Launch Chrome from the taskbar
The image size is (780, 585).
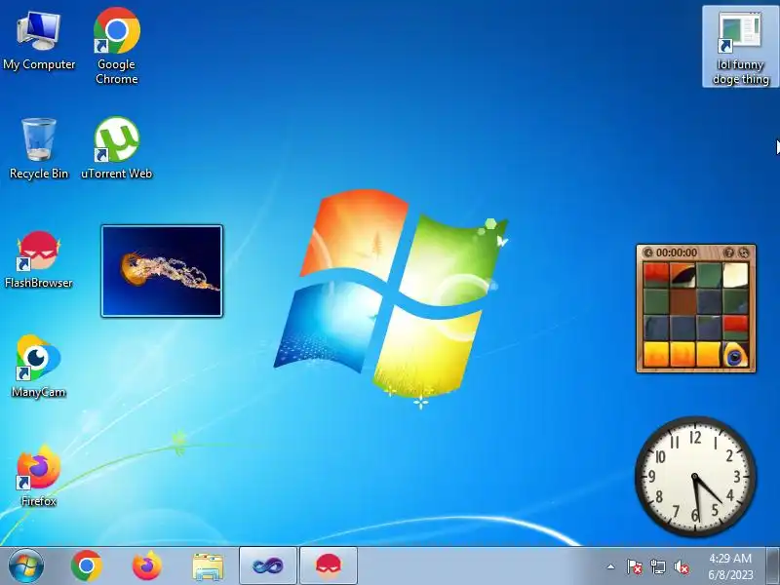[x=87, y=566]
